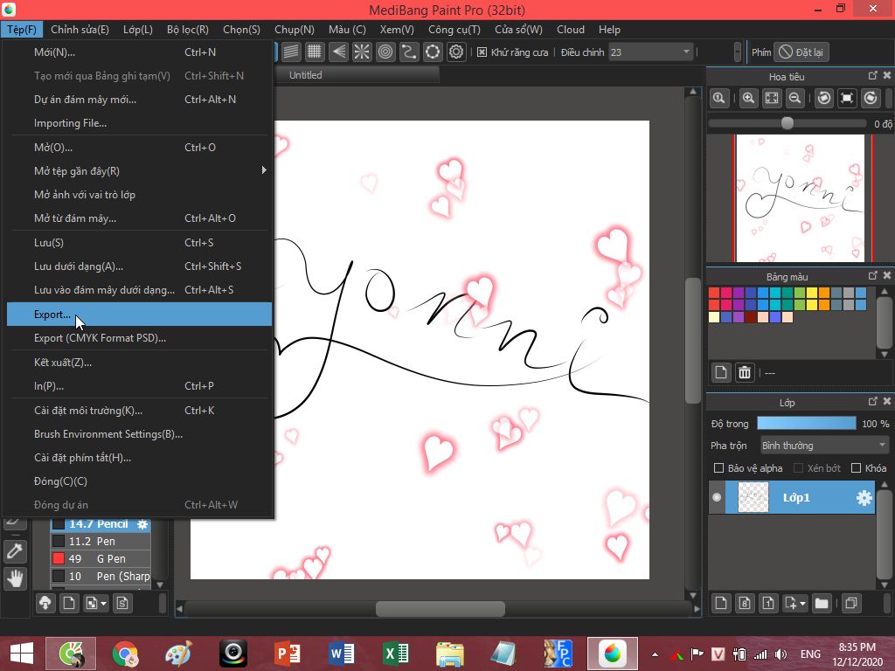895x671 pixels.
Task: Delete color with Bảng màu trash icon
Action: click(745, 372)
